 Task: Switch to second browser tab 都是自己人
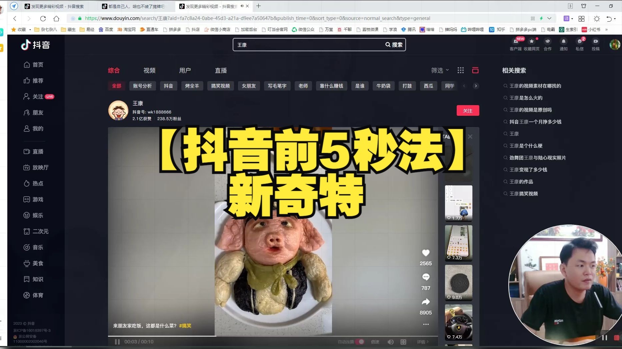[136, 6]
